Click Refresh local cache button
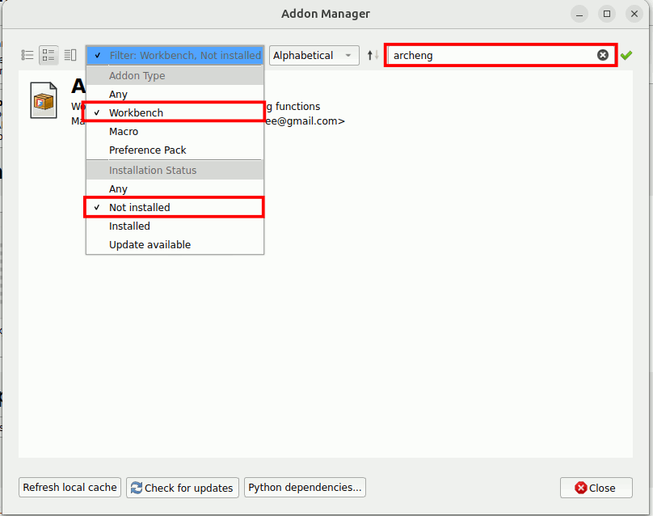This screenshot has height=516, width=653. (x=70, y=487)
